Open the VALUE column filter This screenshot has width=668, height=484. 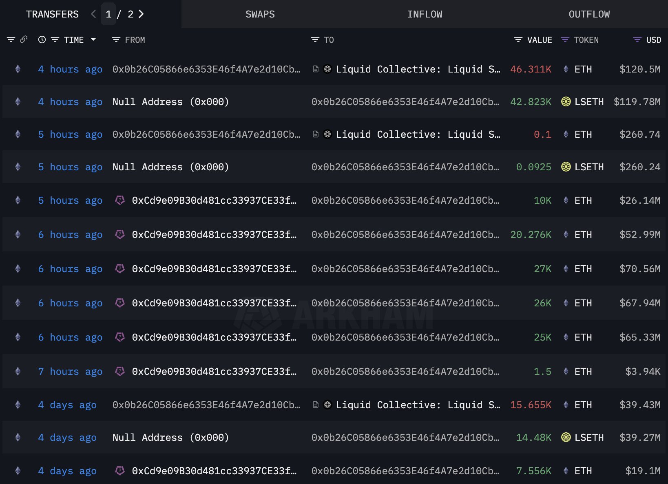coord(518,40)
